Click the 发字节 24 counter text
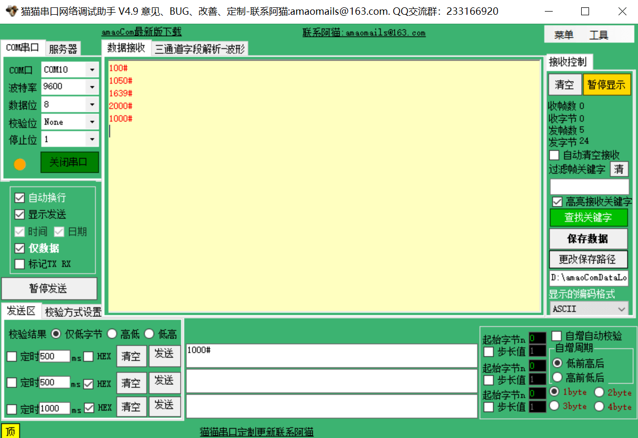This screenshot has width=638, height=438. click(569, 142)
